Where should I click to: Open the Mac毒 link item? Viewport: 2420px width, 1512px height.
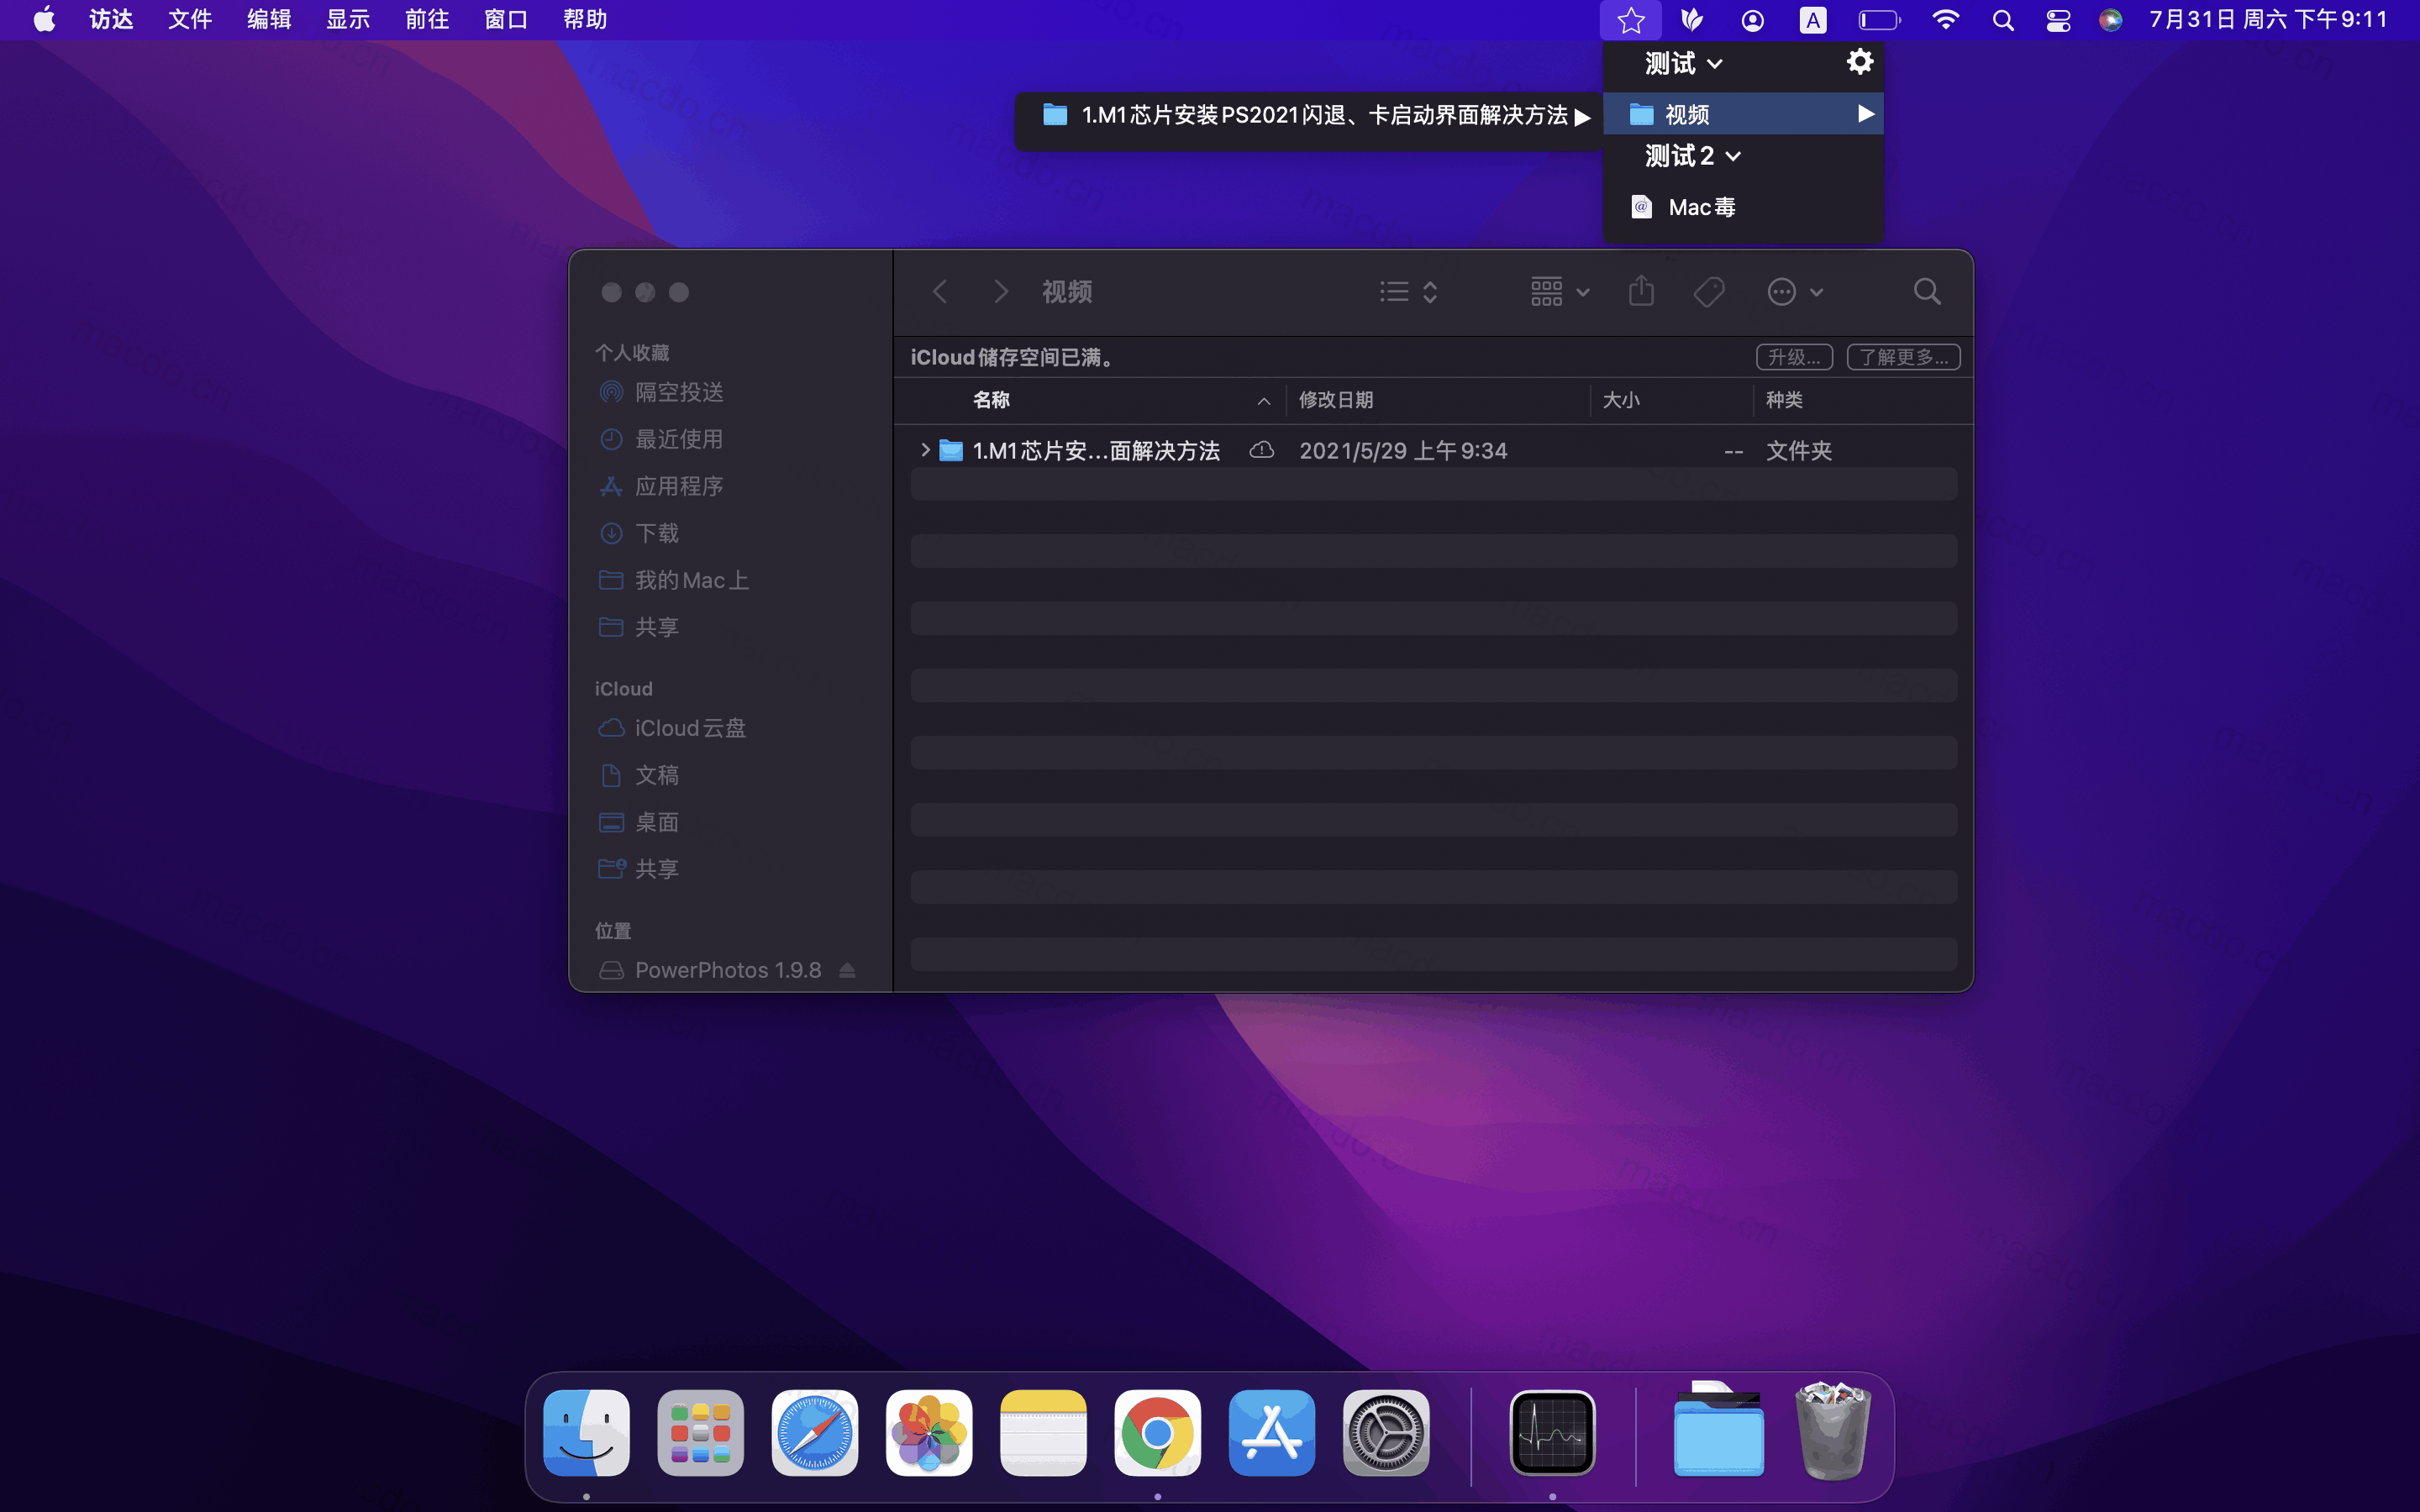point(1743,207)
